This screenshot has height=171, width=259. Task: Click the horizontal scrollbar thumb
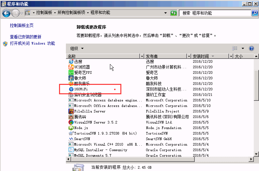(x=133, y=159)
